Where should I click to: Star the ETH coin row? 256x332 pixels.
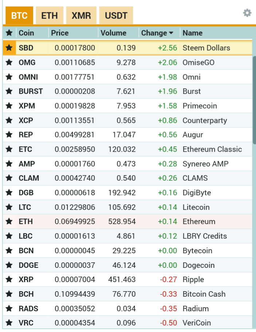point(9,222)
